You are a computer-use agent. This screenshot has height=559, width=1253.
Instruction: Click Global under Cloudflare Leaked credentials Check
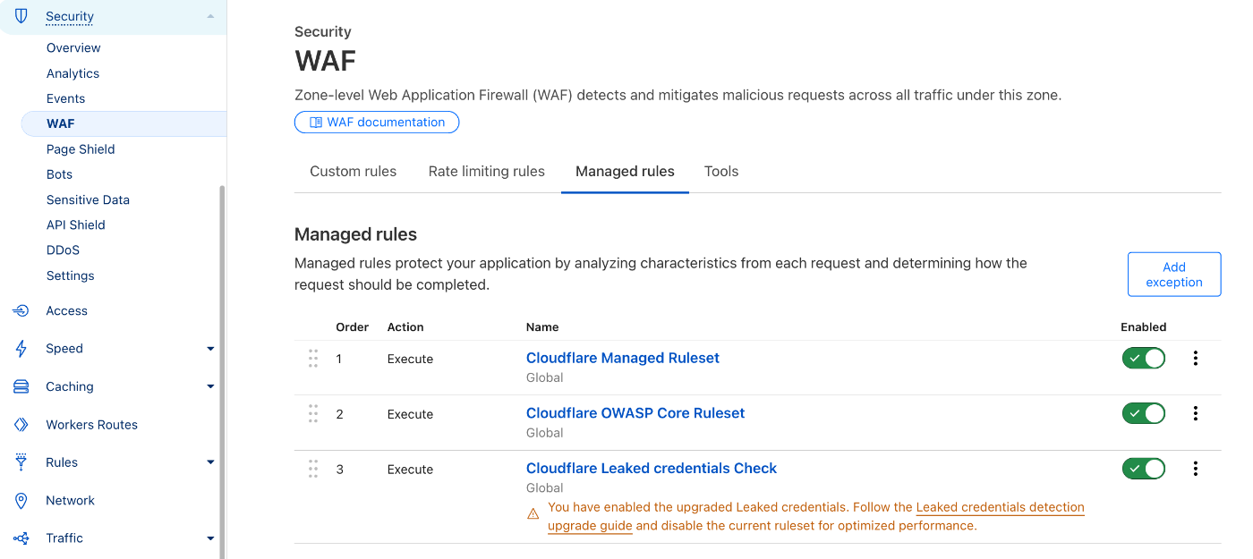click(x=544, y=488)
